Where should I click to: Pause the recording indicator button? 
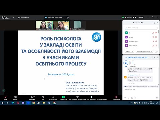tap(133, 17)
